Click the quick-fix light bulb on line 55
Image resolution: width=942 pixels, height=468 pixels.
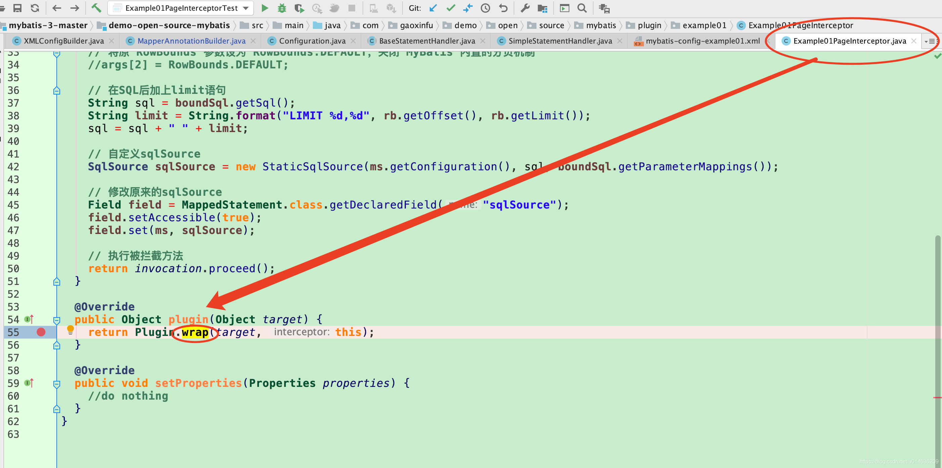(70, 330)
